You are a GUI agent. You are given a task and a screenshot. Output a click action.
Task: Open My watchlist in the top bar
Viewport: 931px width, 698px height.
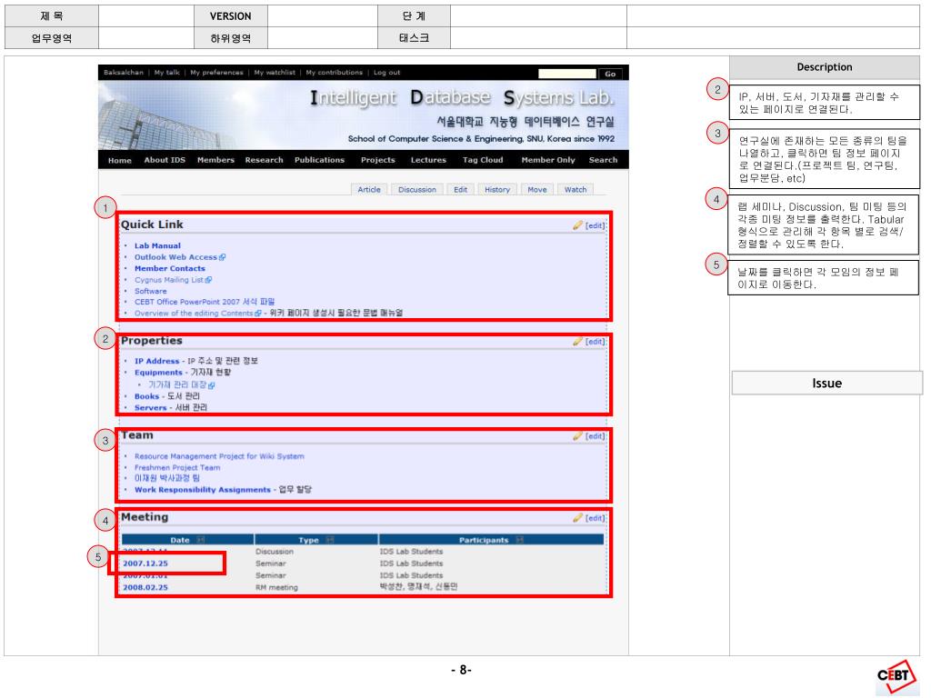coord(275,73)
